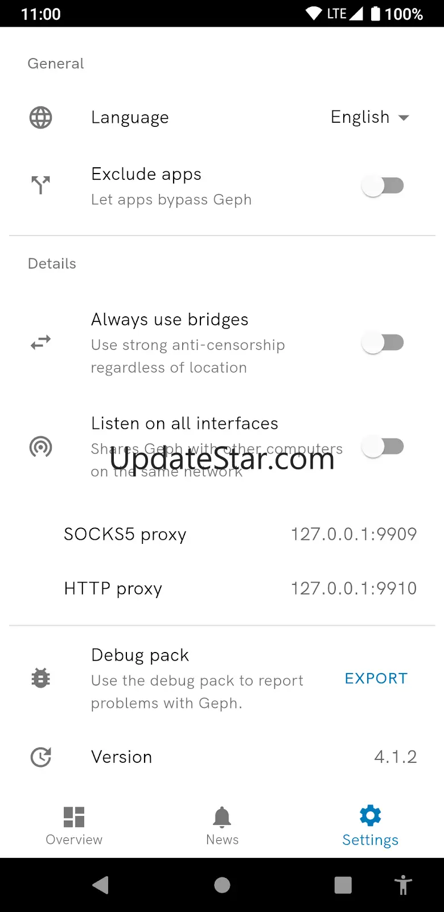Image resolution: width=444 pixels, height=912 pixels.
Task: Tap the accessibility figure icon
Action: point(402,885)
